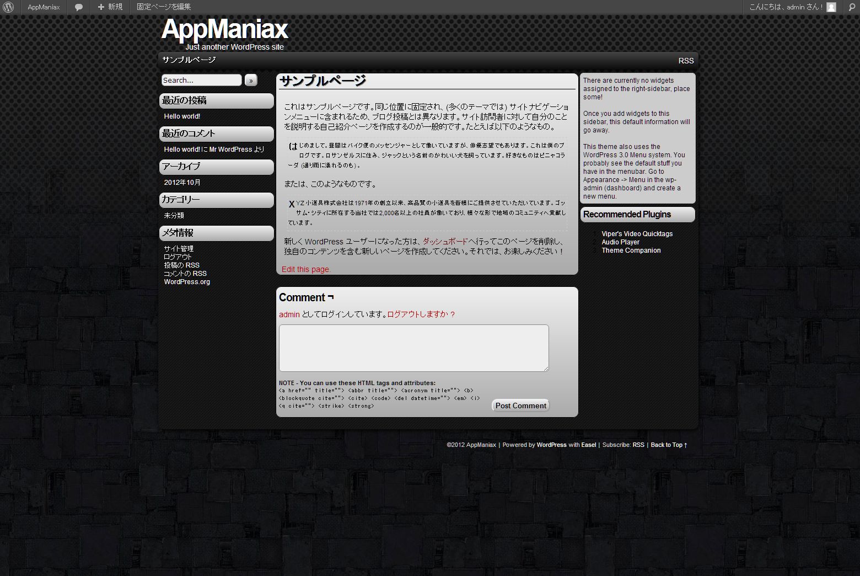The width and height of the screenshot is (860, 576).
Task: Click the サイト管理 meta link
Action: click(x=179, y=249)
